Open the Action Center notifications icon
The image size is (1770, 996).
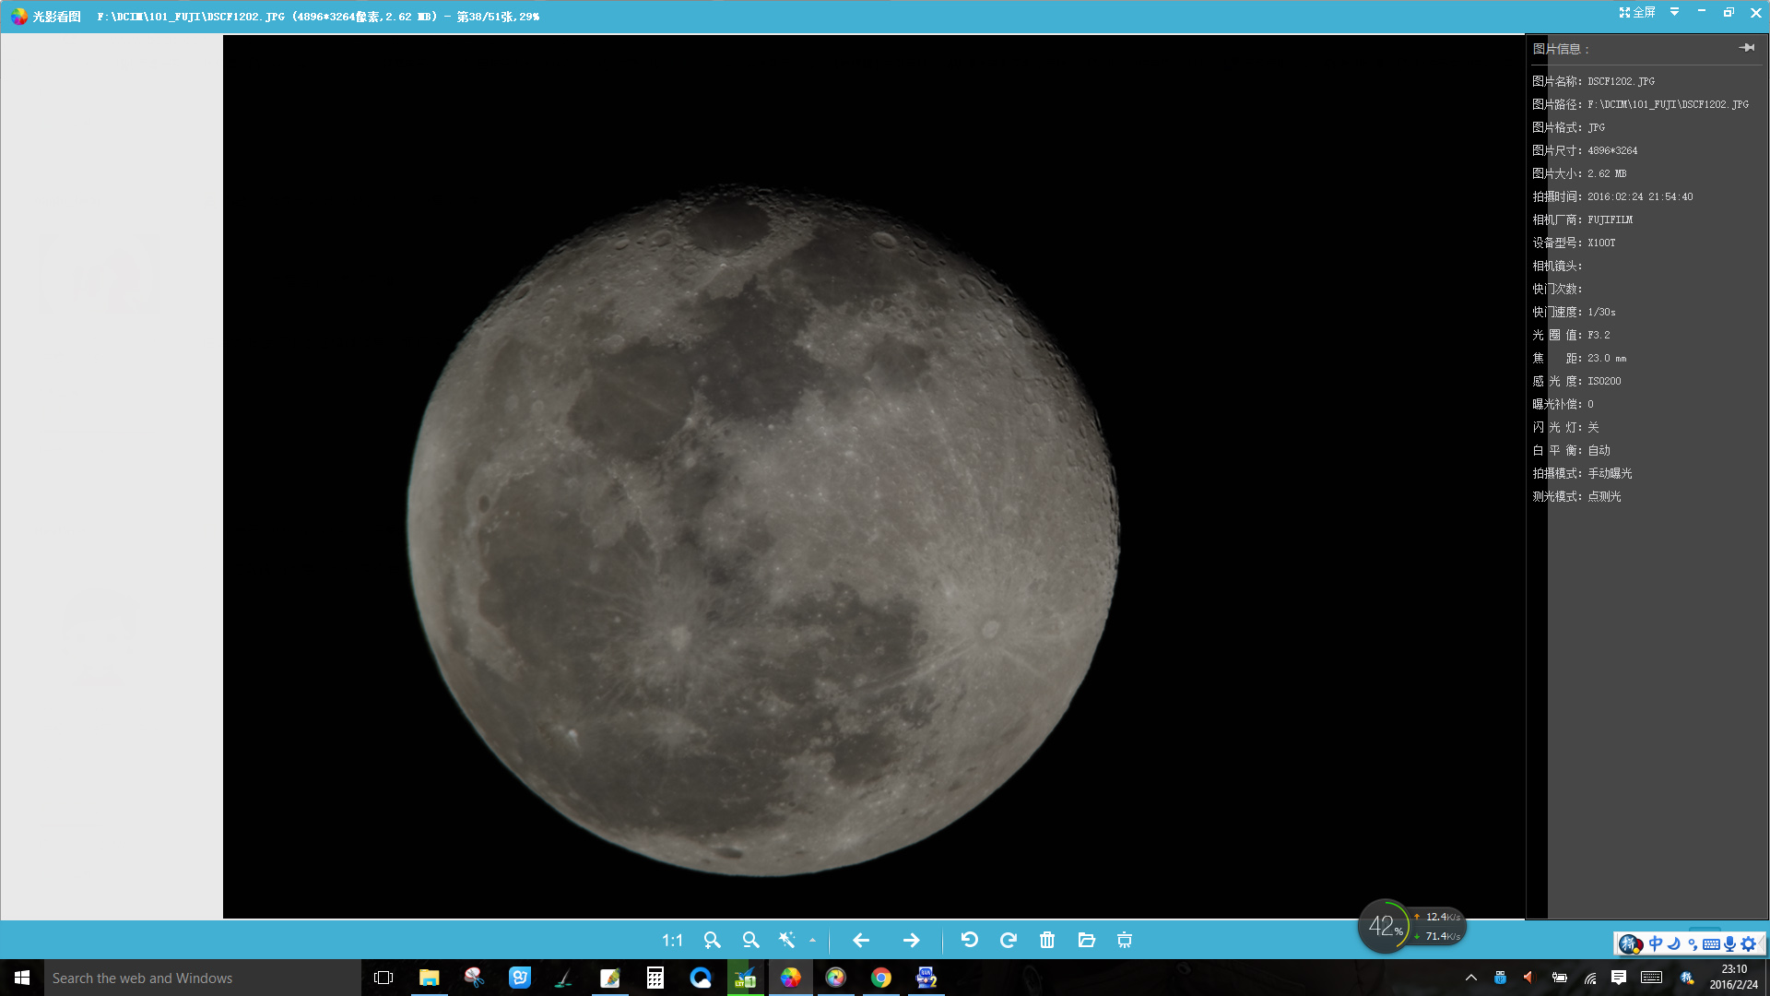(x=1619, y=978)
